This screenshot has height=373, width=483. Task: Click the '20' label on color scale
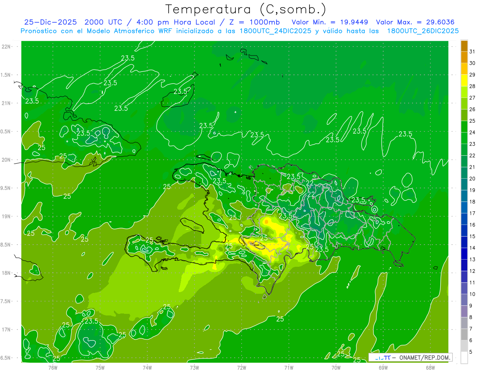pyautogui.click(x=473, y=179)
